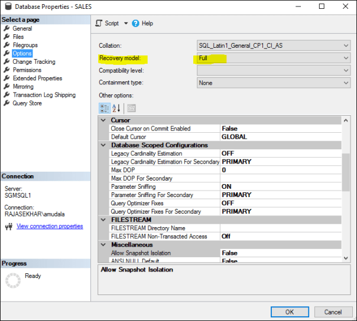Select the Categorized view icon

[104, 108]
